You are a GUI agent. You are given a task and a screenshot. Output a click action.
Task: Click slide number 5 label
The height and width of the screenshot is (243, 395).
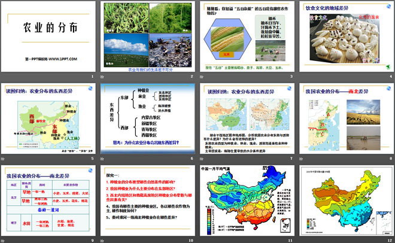(x=92, y=159)
